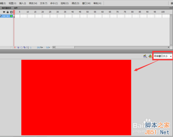The height and width of the screenshot is (137, 173).
Task: Toggle show all layers as outlines
Action: pos(11,12)
